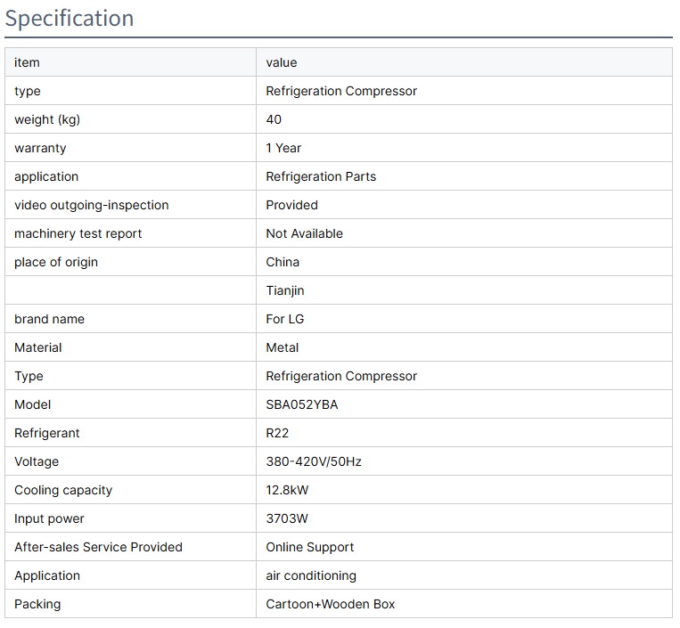Image resolution: width=680 pixels, height=628 pixels.
Task: Click the model number SBA052YBA
Action: [x=301, y=404]
